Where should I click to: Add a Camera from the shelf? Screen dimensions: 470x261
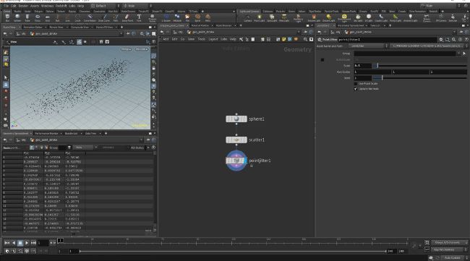[247, 18]
